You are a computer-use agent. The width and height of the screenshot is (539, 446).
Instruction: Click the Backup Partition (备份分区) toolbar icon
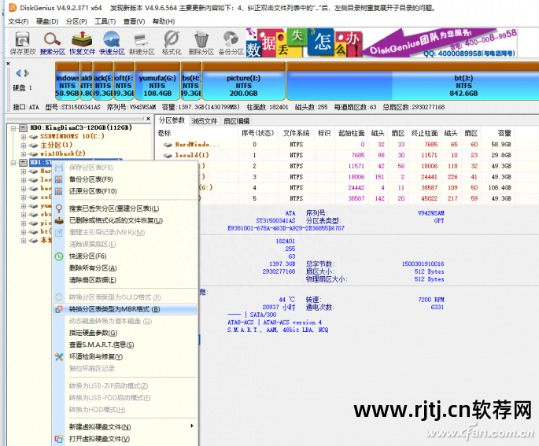(231, 43)
